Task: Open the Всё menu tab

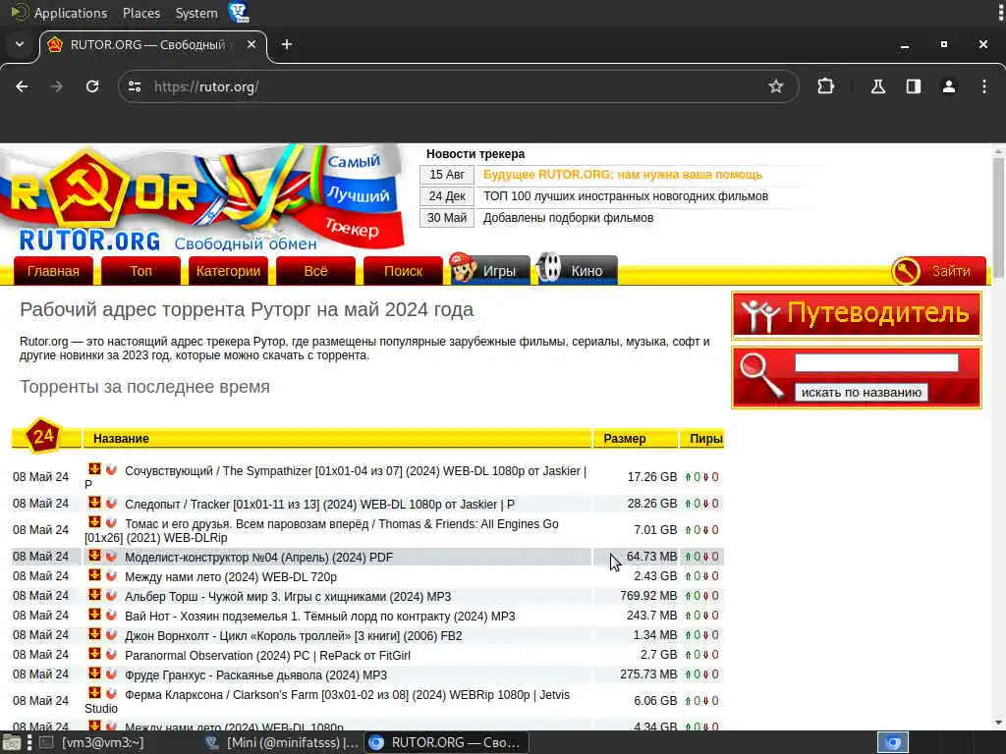Action: pos(315,271)
